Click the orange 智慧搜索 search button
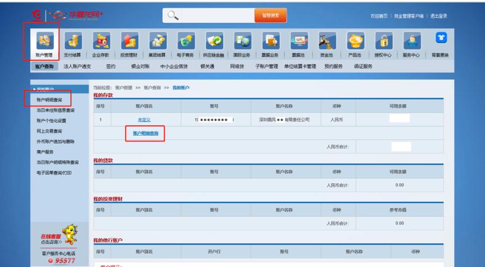The image size is (485, 267). coord(271,15)
